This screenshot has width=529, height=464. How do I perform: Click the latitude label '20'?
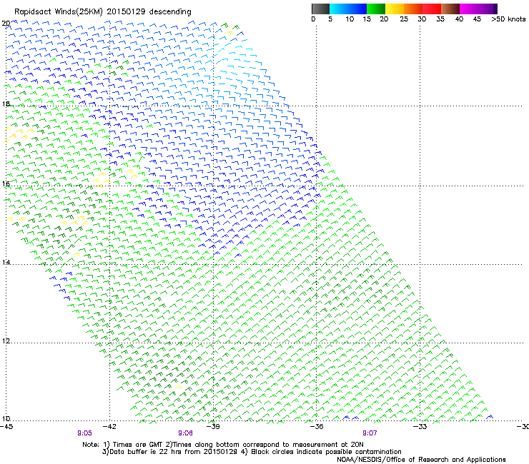[x=6, y=24]
